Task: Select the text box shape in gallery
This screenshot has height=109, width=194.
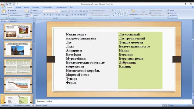Action: (113, 11)
